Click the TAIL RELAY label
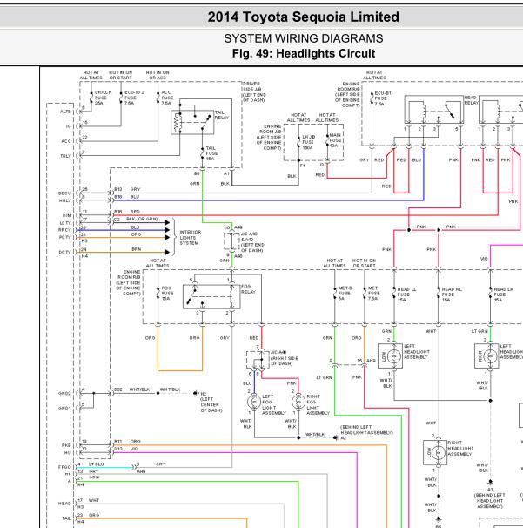 222,115
